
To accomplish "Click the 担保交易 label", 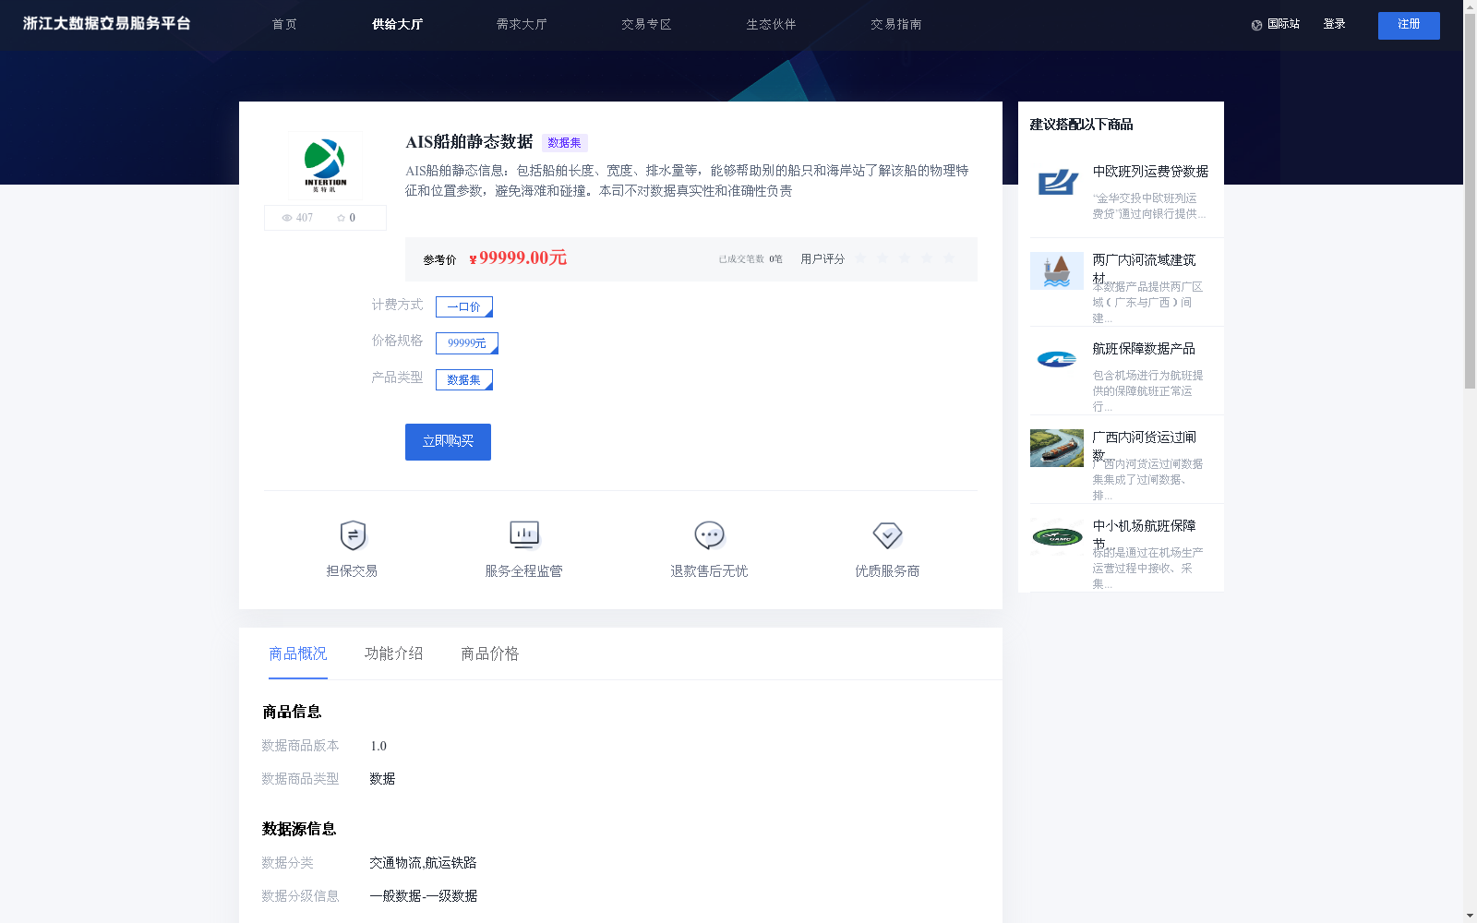I will [x=352, y=571].
